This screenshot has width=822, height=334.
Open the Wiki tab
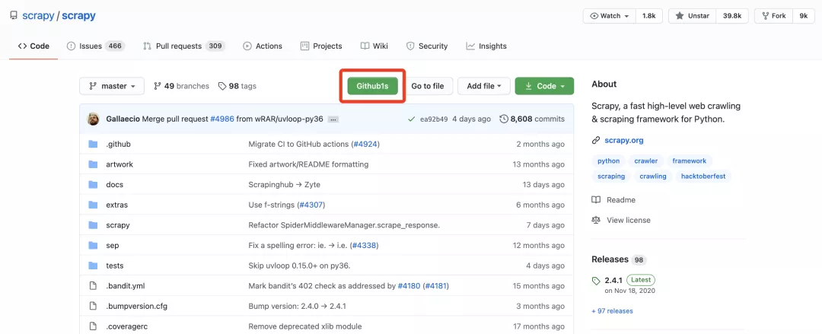click(374, 46)
